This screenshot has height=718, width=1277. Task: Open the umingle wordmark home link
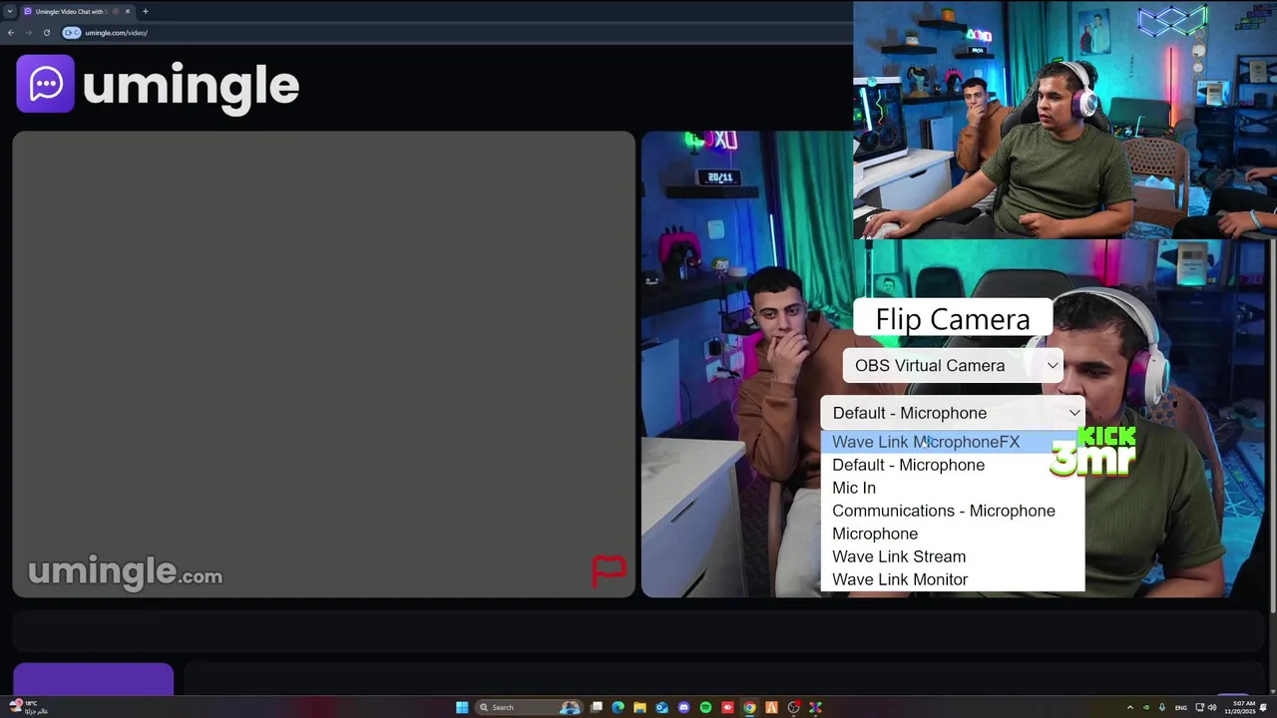tap(191, 88)
